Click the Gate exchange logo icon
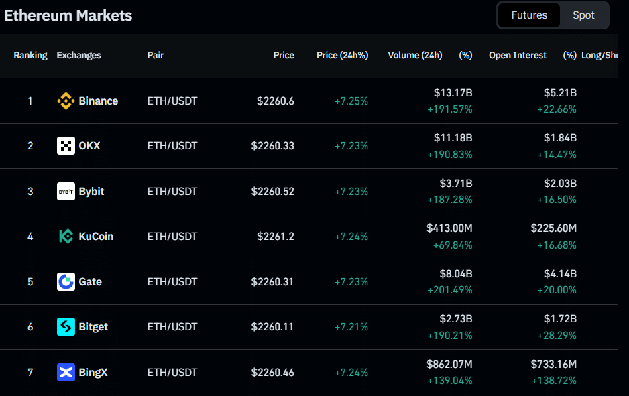This screenshot has width=629, height=396. 66,282
